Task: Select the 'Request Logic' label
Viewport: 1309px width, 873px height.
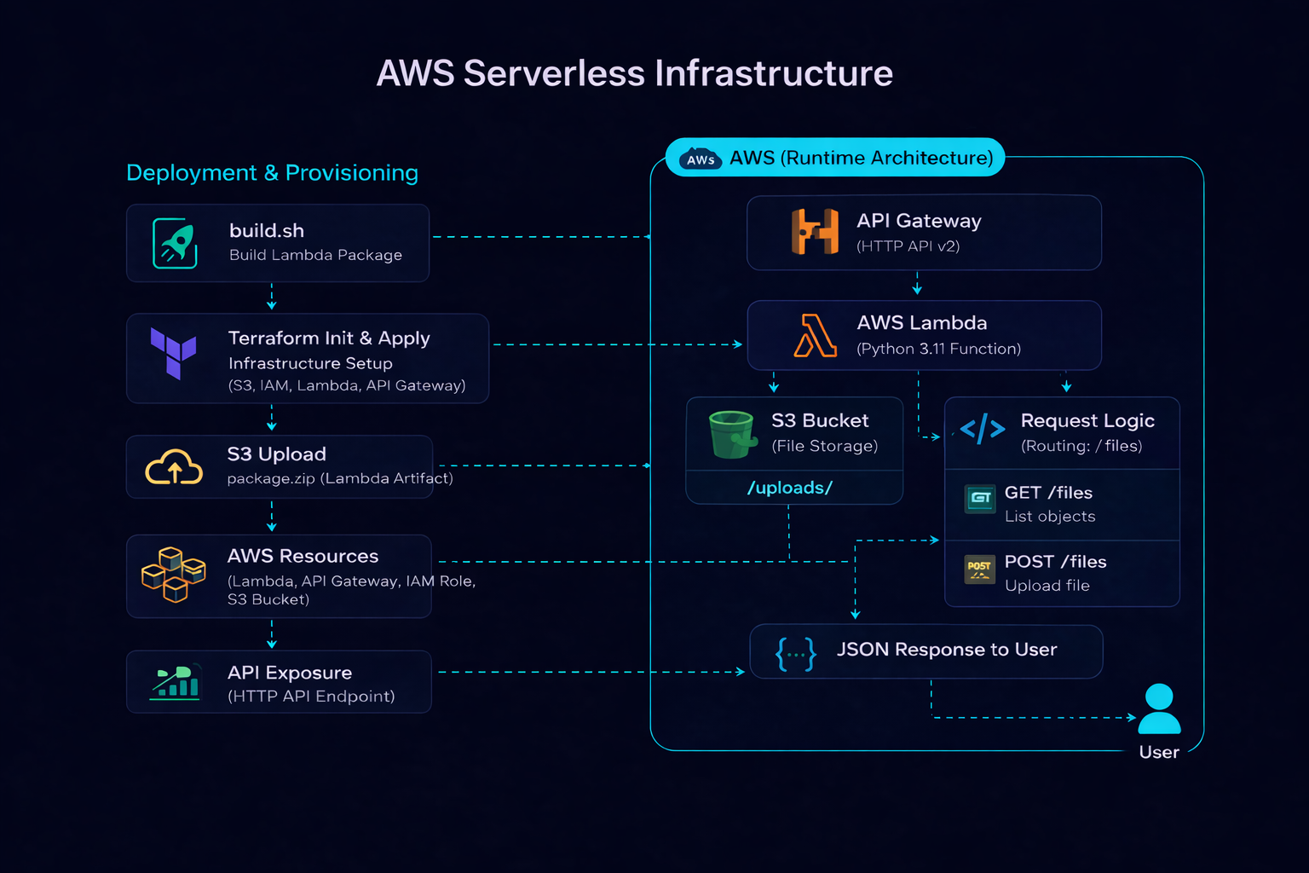Action: [x=1087, y=421]
